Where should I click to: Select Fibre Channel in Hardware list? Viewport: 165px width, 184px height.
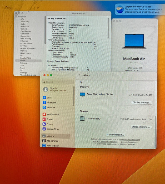pyautogui.click(x=26, y=43)
